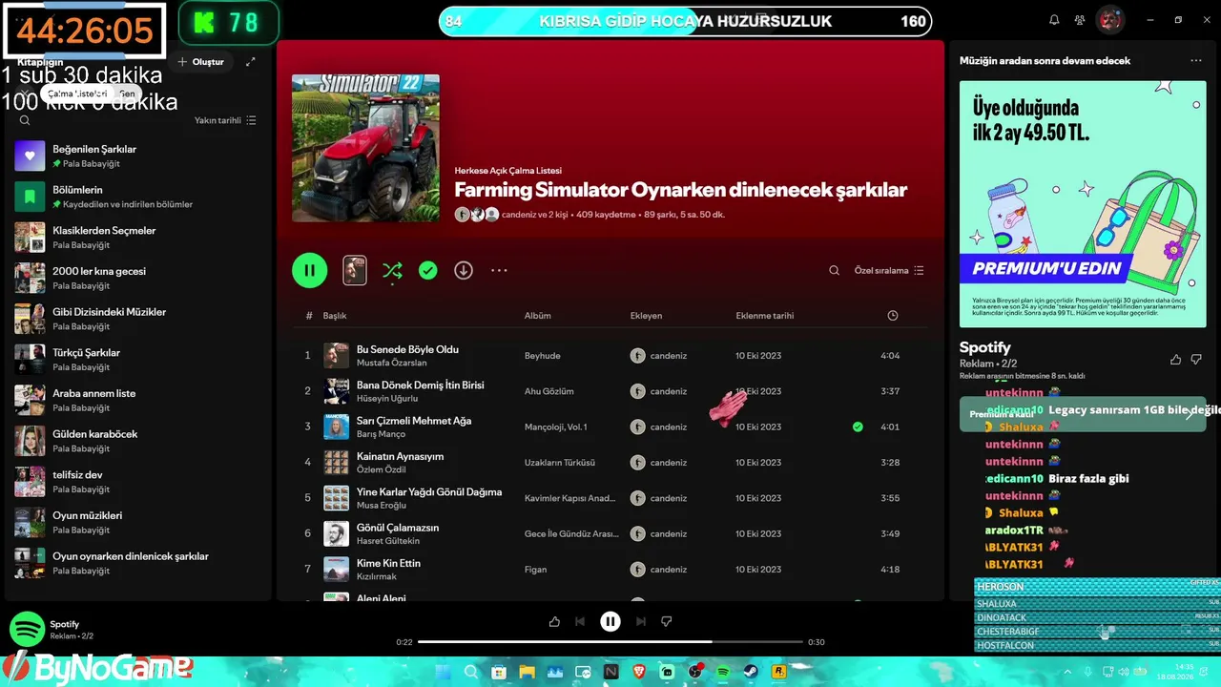Select the track Kainatın Aynasıyım
Screen dimensions: 1221x687
(x=400, y=456)
